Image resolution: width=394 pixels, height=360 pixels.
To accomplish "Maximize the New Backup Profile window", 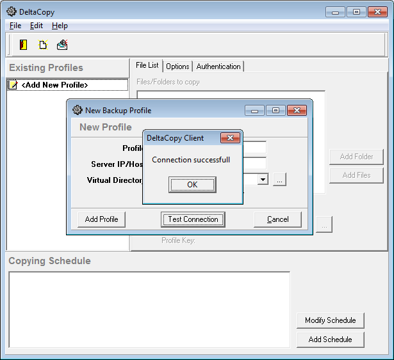I will (x=275, y=110).
